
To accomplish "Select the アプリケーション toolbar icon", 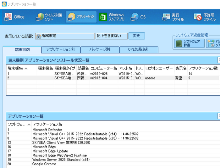I will (81, 17).
